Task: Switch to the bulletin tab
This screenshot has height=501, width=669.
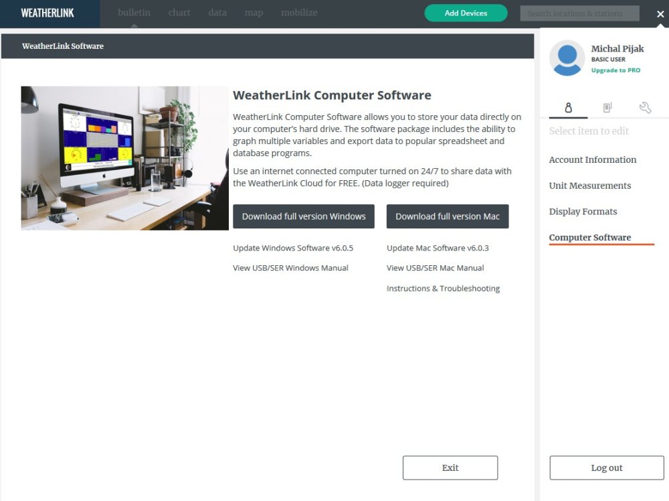Action: pos(134,12)
